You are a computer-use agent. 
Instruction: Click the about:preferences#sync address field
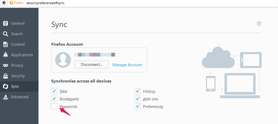click(151, 3)
